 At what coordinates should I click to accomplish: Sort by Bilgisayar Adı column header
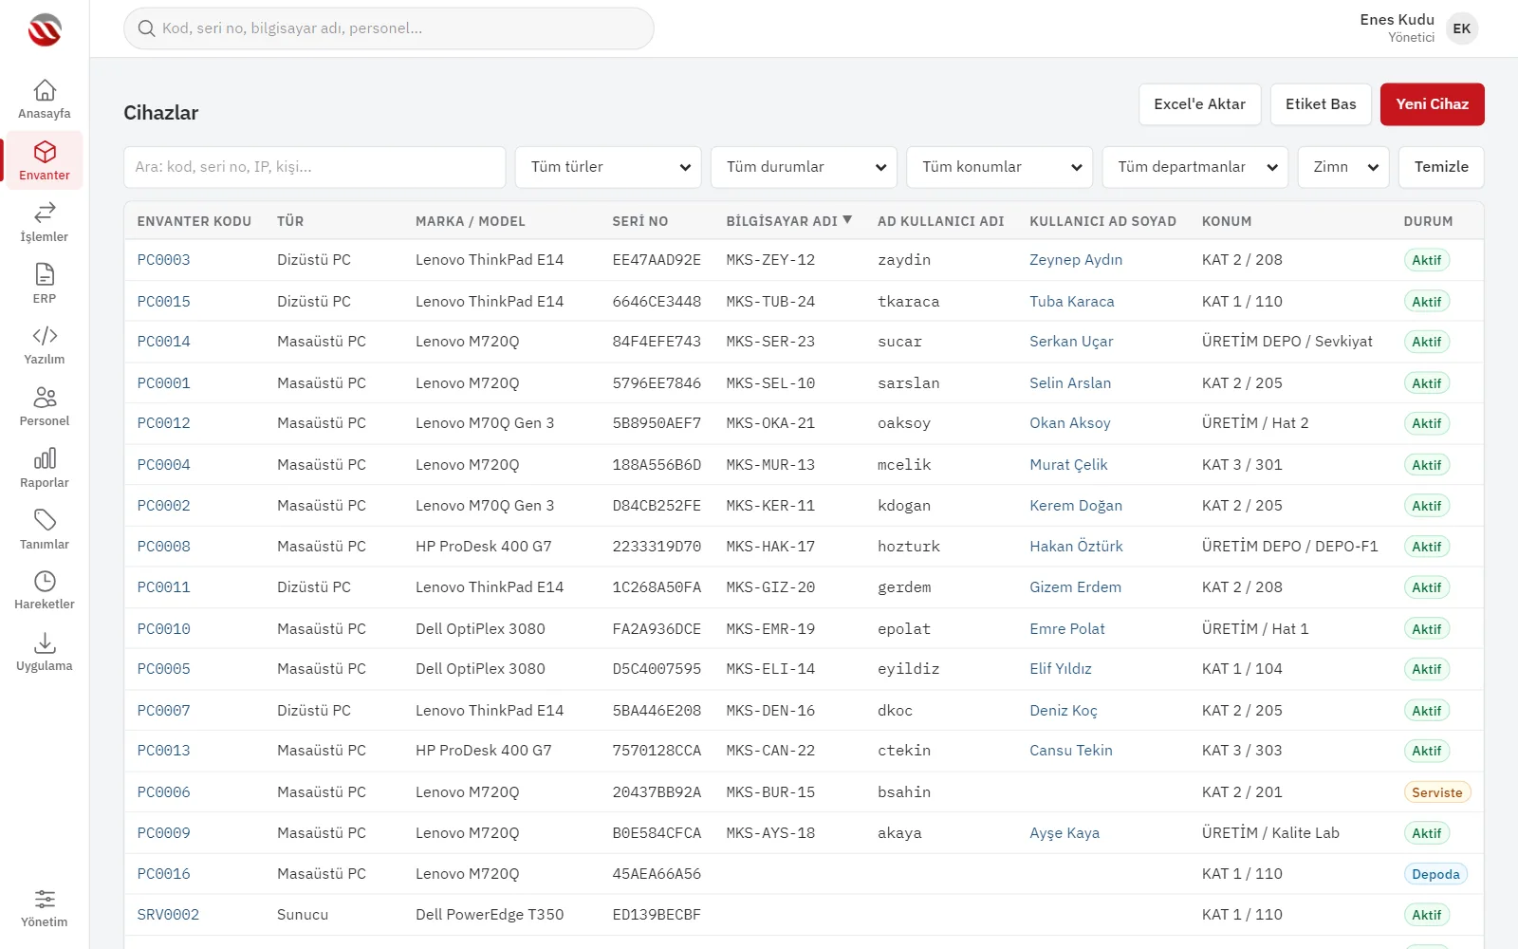(x=788, y=221)
